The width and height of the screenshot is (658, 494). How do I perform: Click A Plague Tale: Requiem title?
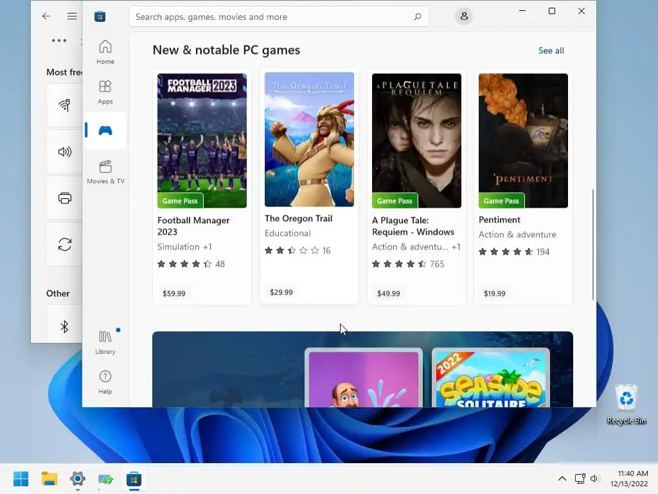pos(413,226)
